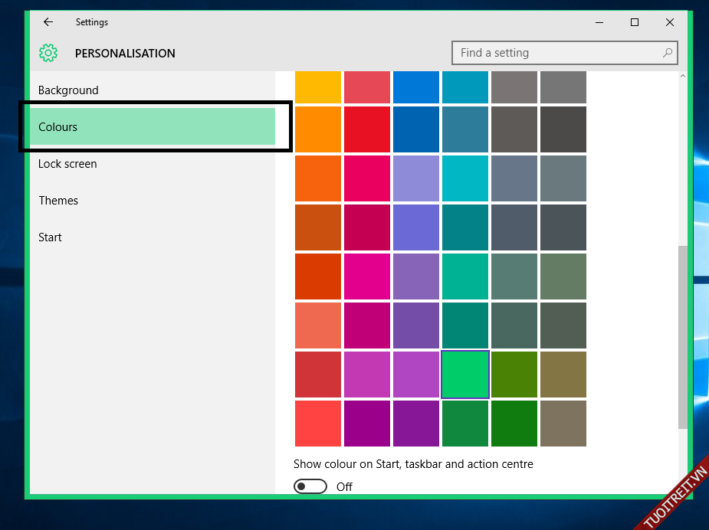Open the Start personalisation page
709x530 pixels.
[50, 237]
